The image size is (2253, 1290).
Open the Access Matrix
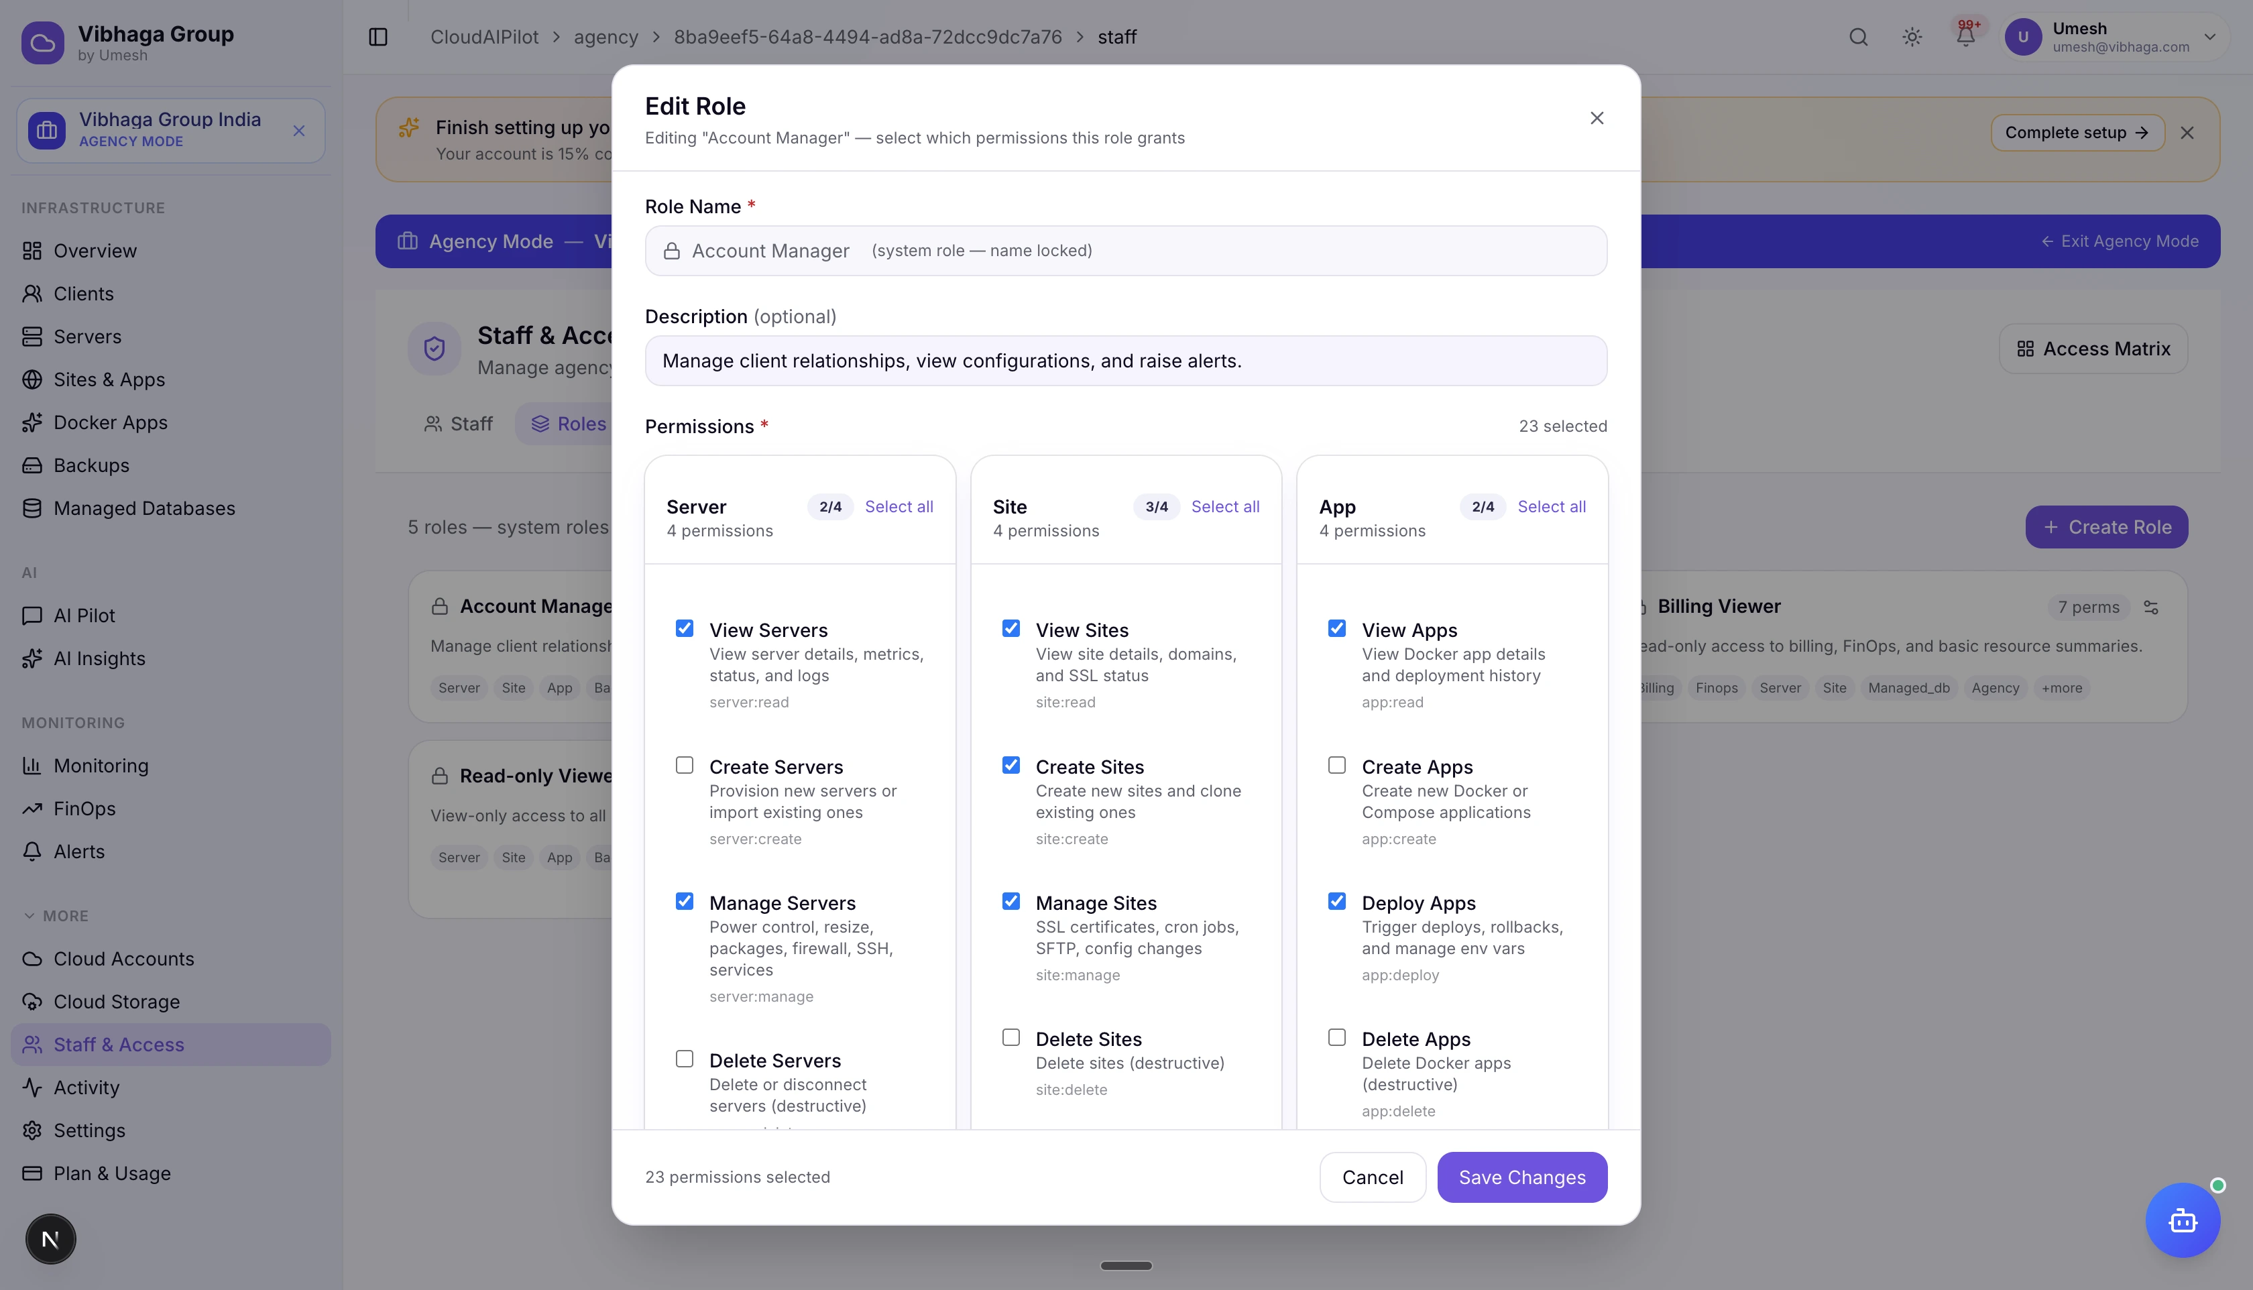click(2093, 348)
